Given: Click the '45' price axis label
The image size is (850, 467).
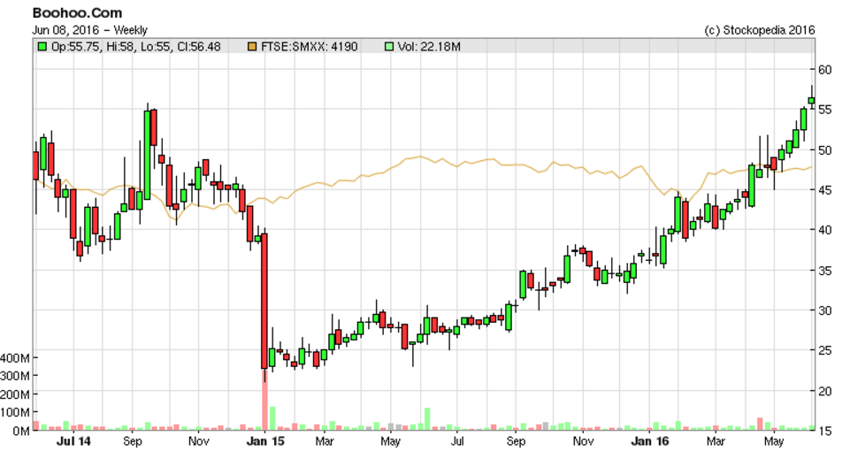Looking at the screenshot, I should click(824, 189).
